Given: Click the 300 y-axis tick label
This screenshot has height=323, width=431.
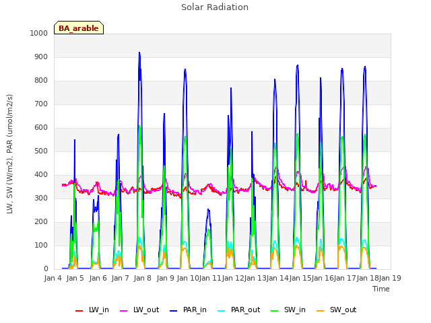Looking at the screenshot, I should 41,198.
